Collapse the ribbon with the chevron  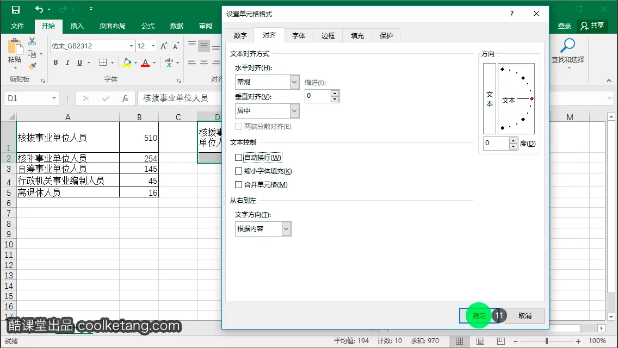pyautogui.click(x=609, y=80)
